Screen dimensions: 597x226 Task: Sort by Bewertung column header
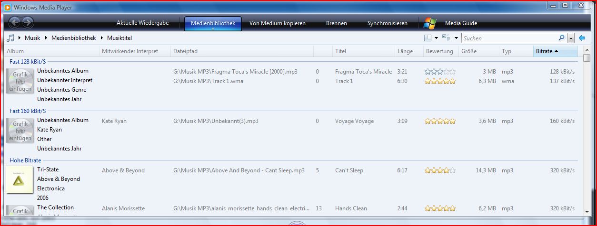coord(441,51)
